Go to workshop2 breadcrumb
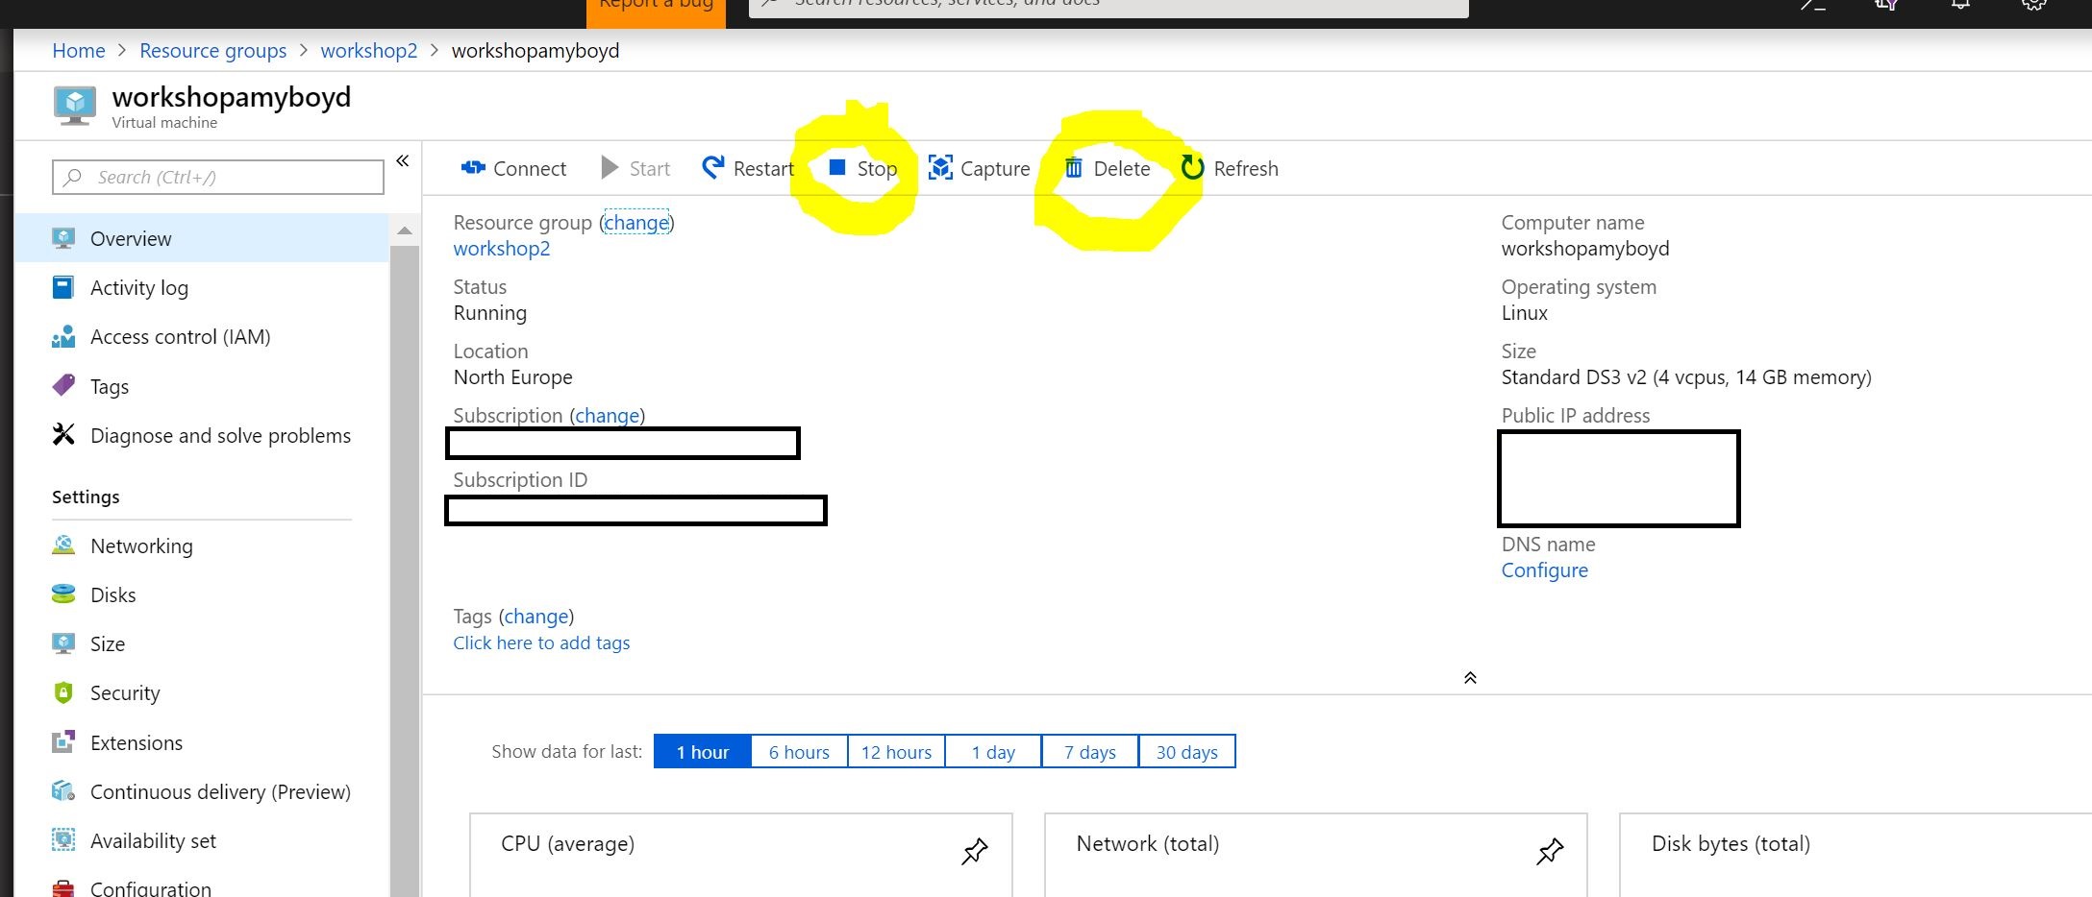This screenshot has width=2092, height=897. pos(369,50)
